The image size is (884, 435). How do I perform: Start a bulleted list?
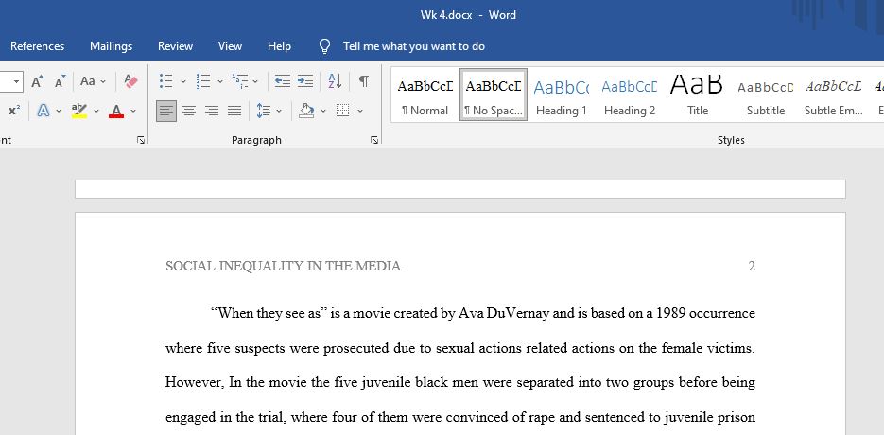tap(165, 81)
